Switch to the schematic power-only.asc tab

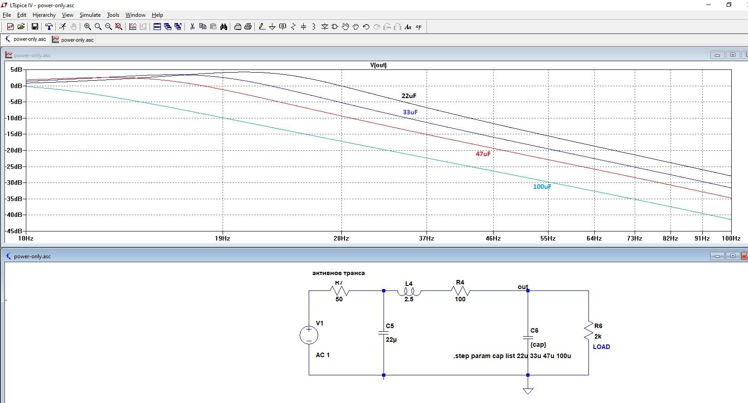[x=25, y=39]
